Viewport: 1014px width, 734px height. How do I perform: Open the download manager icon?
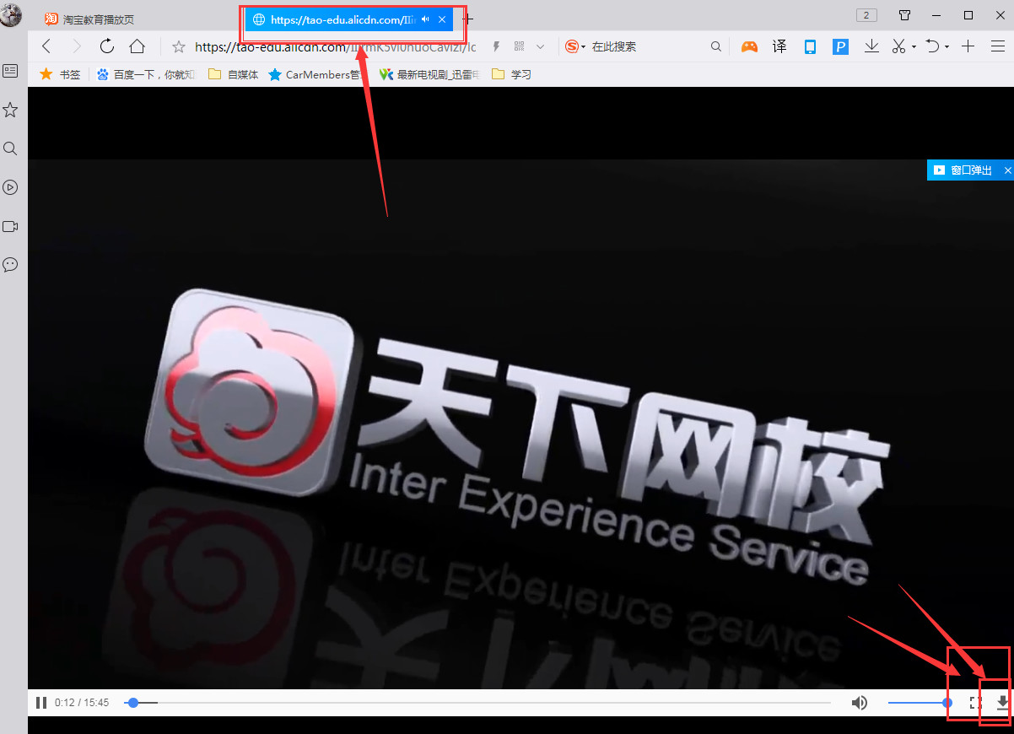(x=871, y=46)
